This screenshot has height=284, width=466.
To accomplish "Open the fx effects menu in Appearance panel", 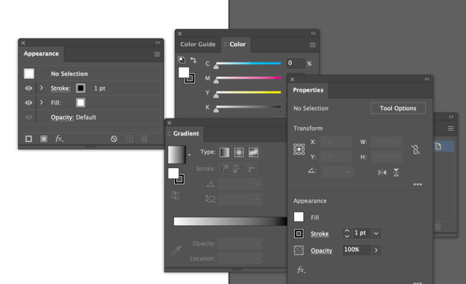I will click(59, 139).
